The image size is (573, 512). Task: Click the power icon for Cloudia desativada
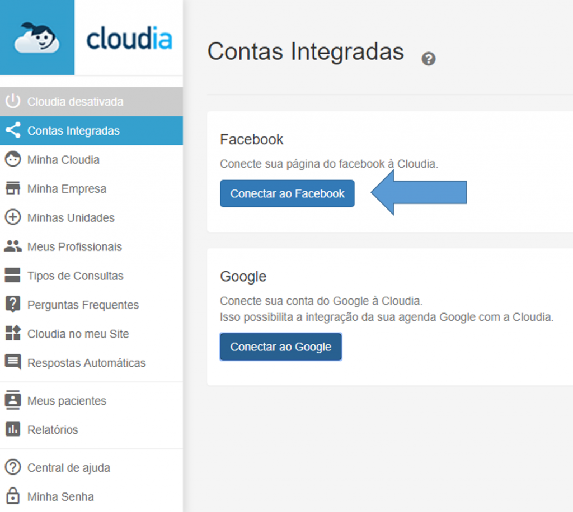point(13,101)
